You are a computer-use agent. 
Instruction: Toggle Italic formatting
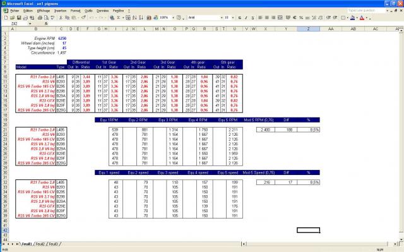coord(246,18)
